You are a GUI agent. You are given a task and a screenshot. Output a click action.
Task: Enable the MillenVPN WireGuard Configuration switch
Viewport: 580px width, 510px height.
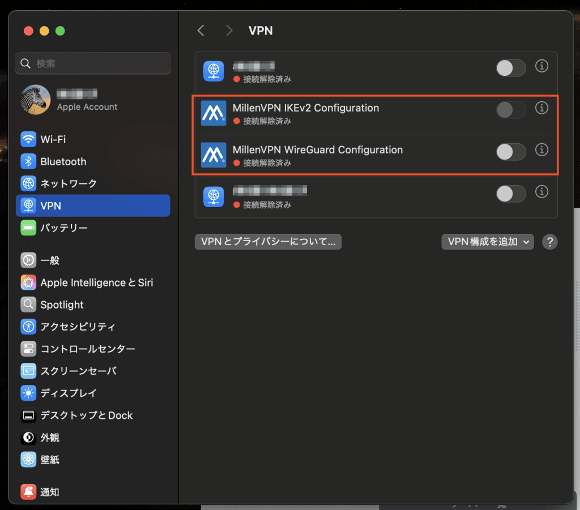tap(511, 152)
